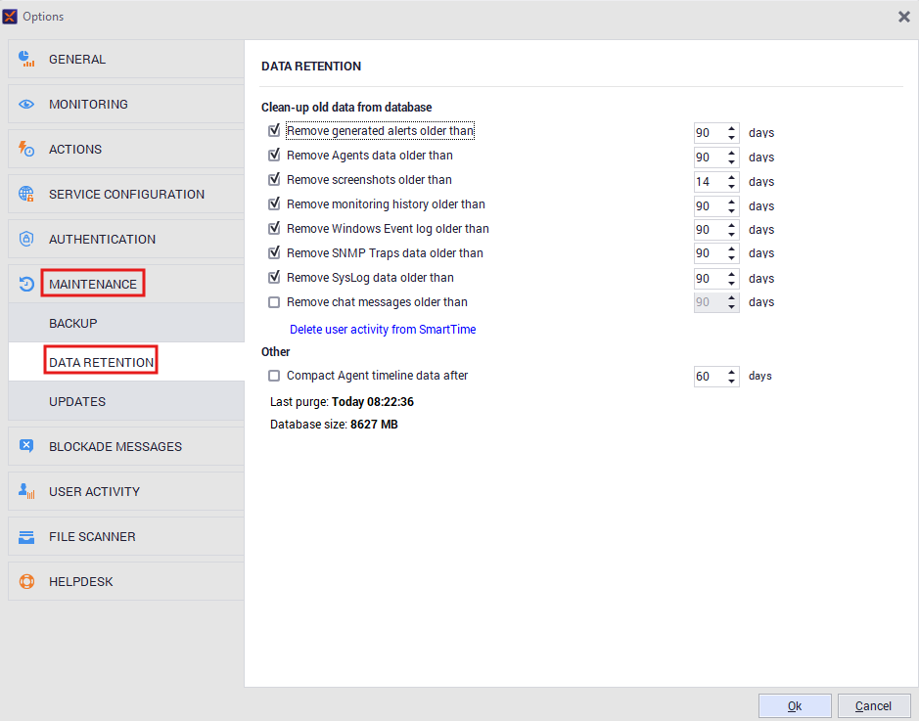Click the General pie chart icon
The image size is (919, 721).
click(26, 60)
